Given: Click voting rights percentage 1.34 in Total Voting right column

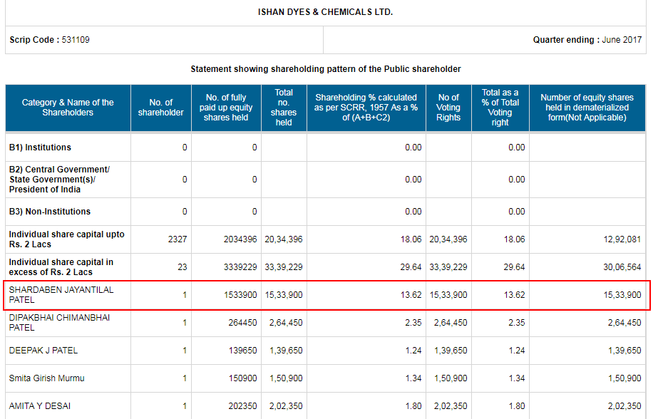Looking at the screenshot, I should pyautogui.click(x=517, y=378).
